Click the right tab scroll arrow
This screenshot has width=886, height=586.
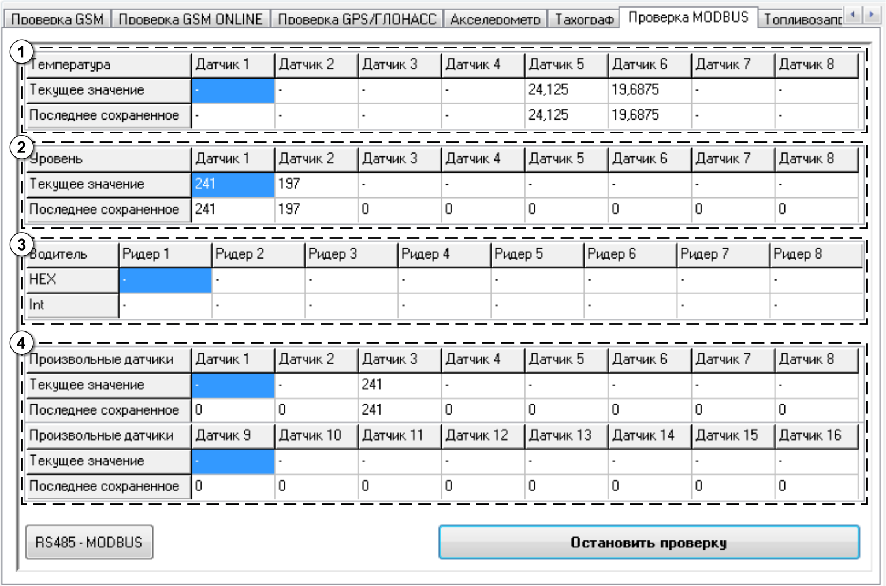870,14
